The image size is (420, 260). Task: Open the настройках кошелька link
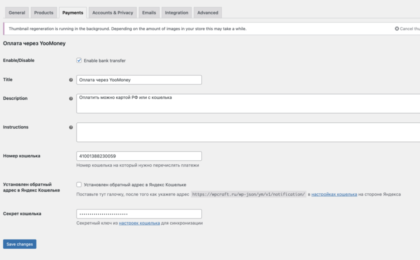(x=334, y=194)
